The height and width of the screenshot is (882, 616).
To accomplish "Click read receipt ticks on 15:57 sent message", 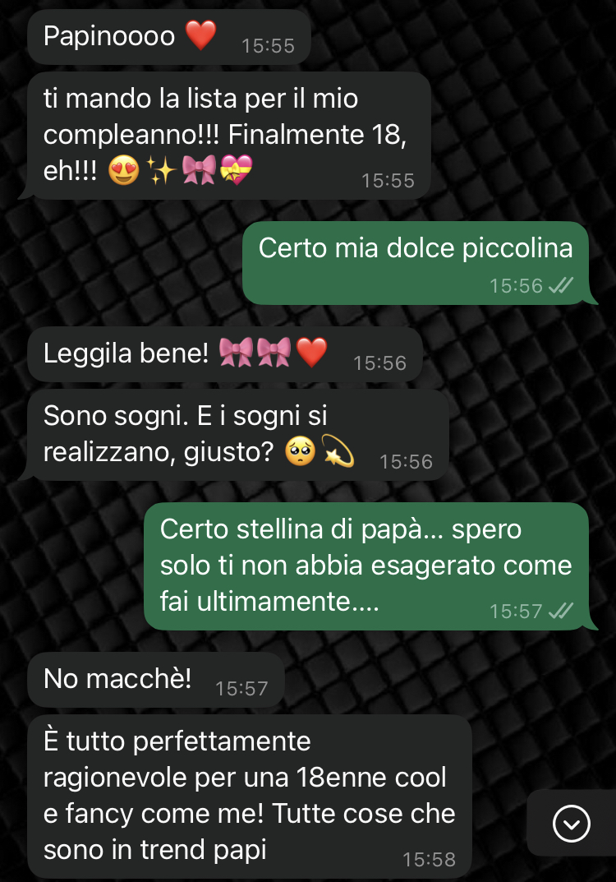I will coord(561,611).
